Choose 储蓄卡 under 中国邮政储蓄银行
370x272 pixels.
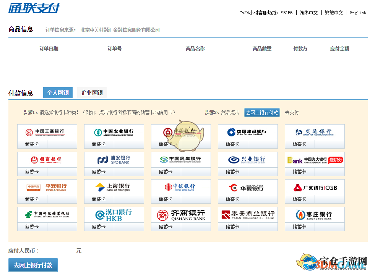(x=32, y=227)
